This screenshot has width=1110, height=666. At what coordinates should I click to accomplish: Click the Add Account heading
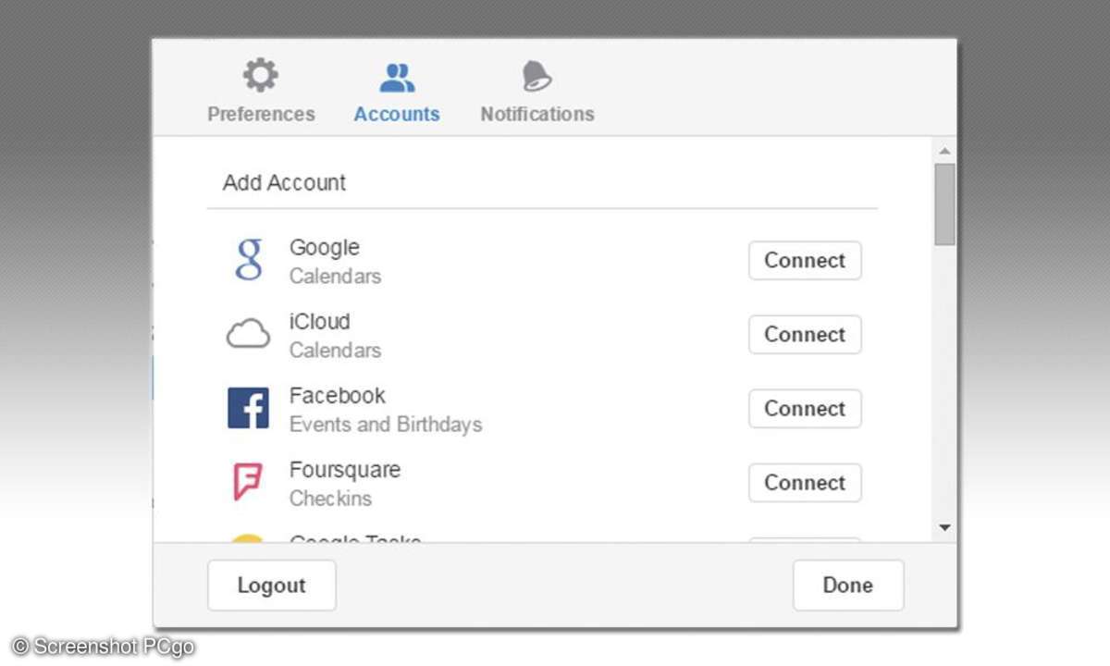284,182
